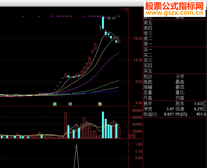Click the 净资 label
Image resolution: width=207 pixels, height=168 pixels.
(148, 109)
